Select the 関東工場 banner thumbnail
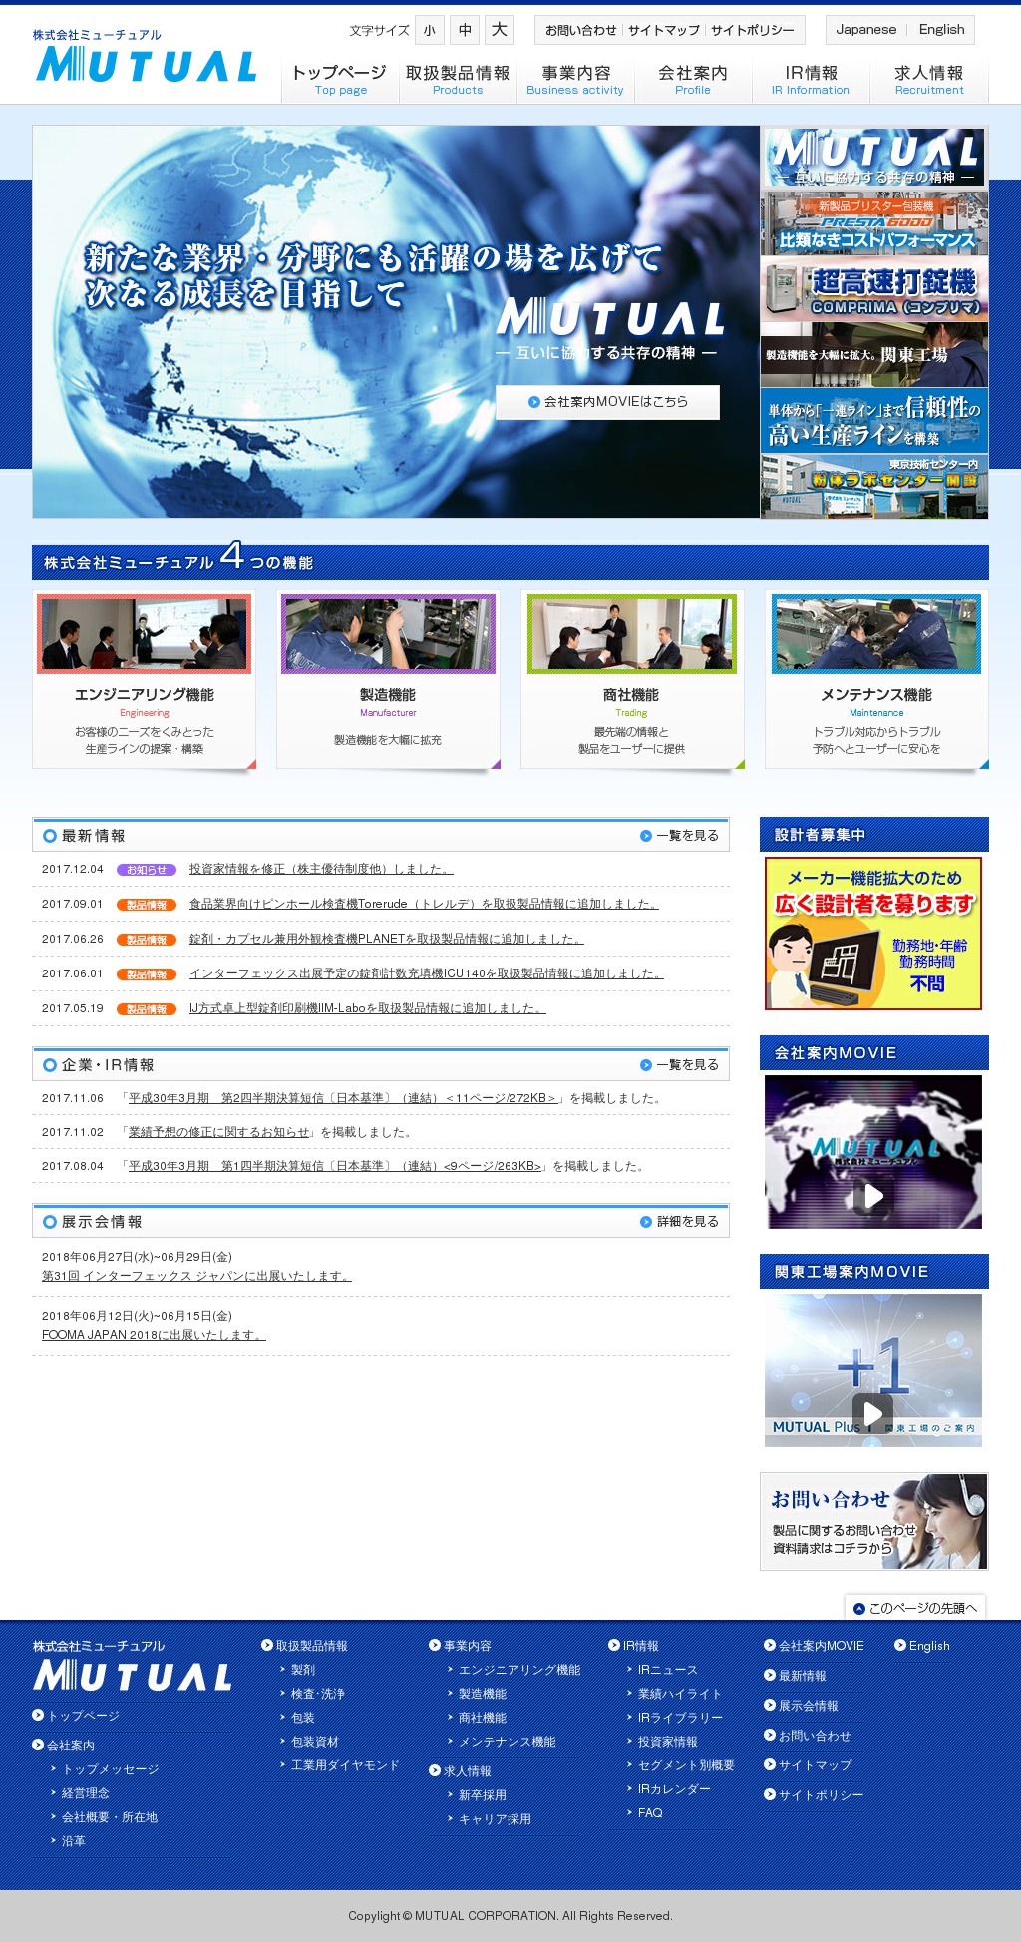 874,354
